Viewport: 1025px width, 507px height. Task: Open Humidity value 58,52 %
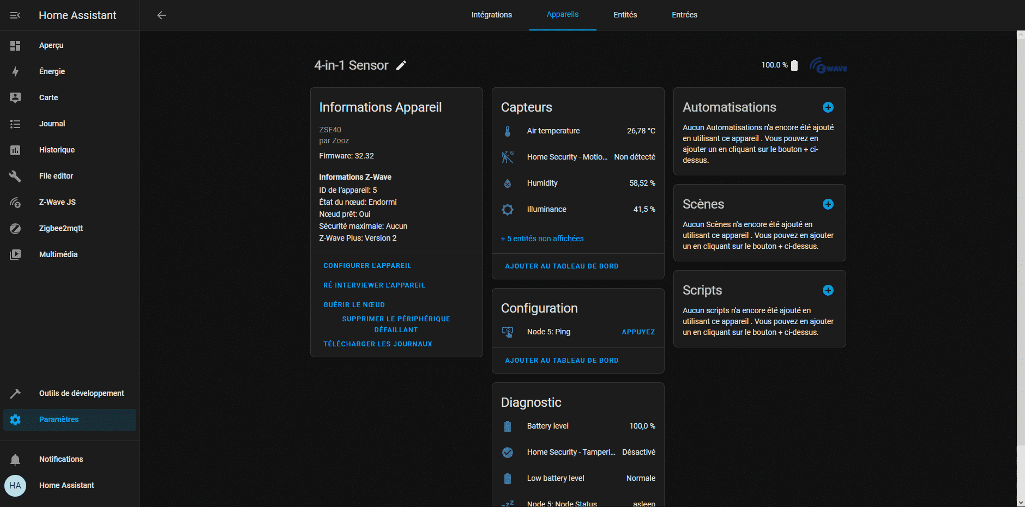[642, 183]
